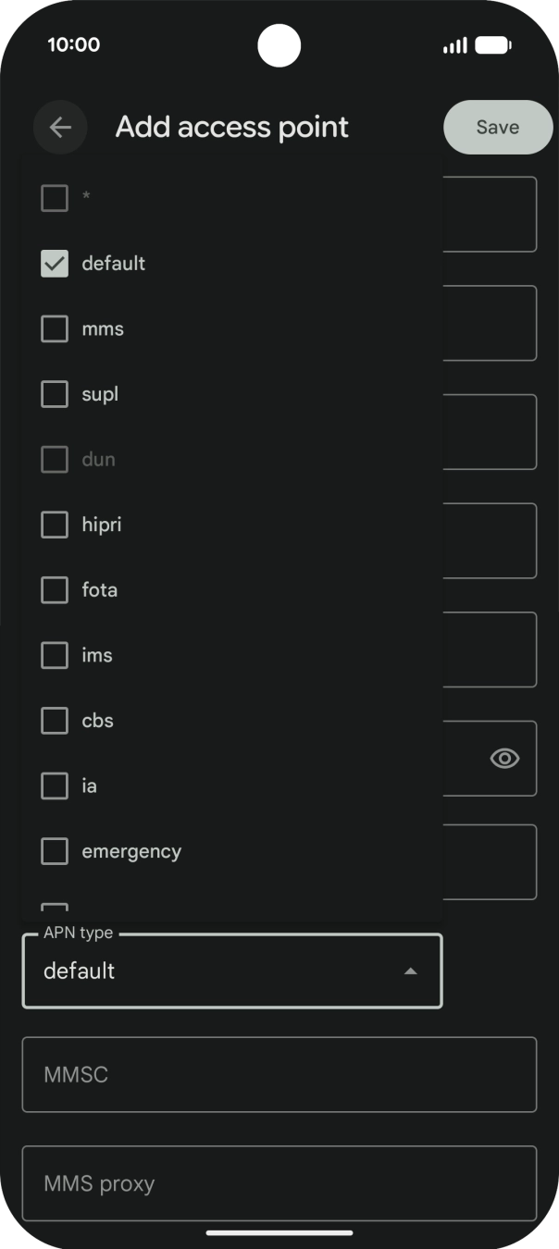Select the ia checkbox
The image size is (559, 1249).
pos(55,786)
